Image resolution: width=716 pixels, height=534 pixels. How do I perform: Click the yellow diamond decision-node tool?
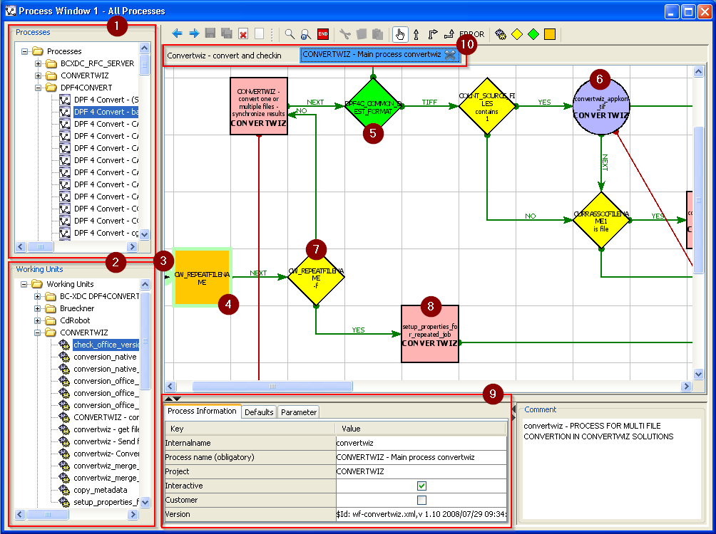click(x=517, y=33)
